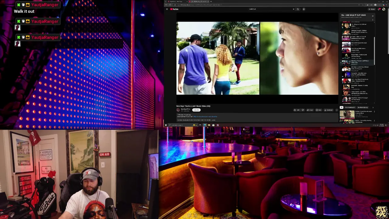The width and height of the screenshot is (389, 219).
Task: Subscribe to NewBoyzTV channel
Action: click(196, 110)
